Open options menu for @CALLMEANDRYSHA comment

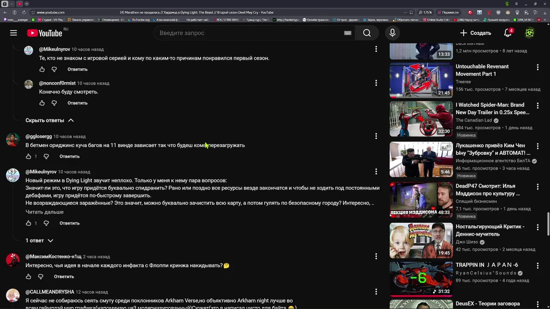coord(376,291)
